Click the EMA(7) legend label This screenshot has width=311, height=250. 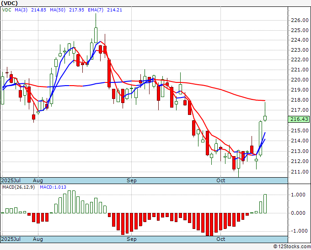click(x=96, y=10)
